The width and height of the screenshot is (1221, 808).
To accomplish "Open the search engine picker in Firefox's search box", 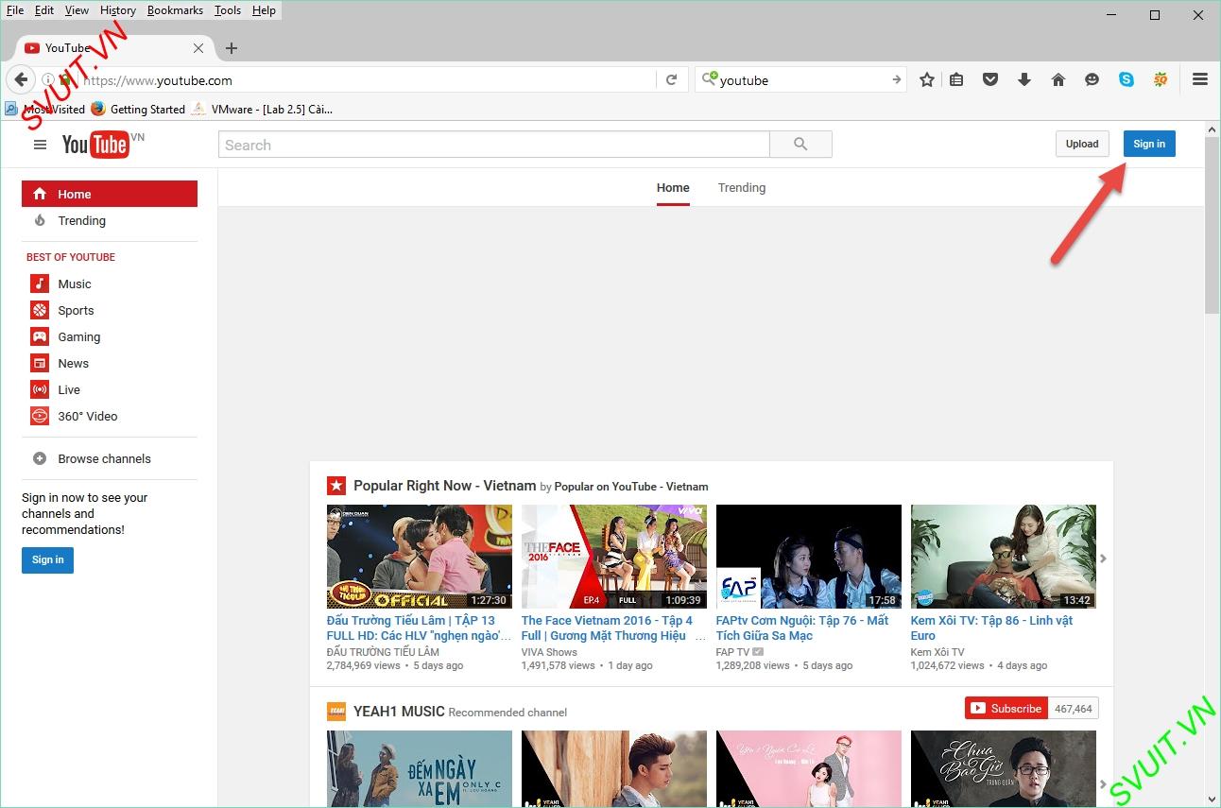I will (709, 79).
